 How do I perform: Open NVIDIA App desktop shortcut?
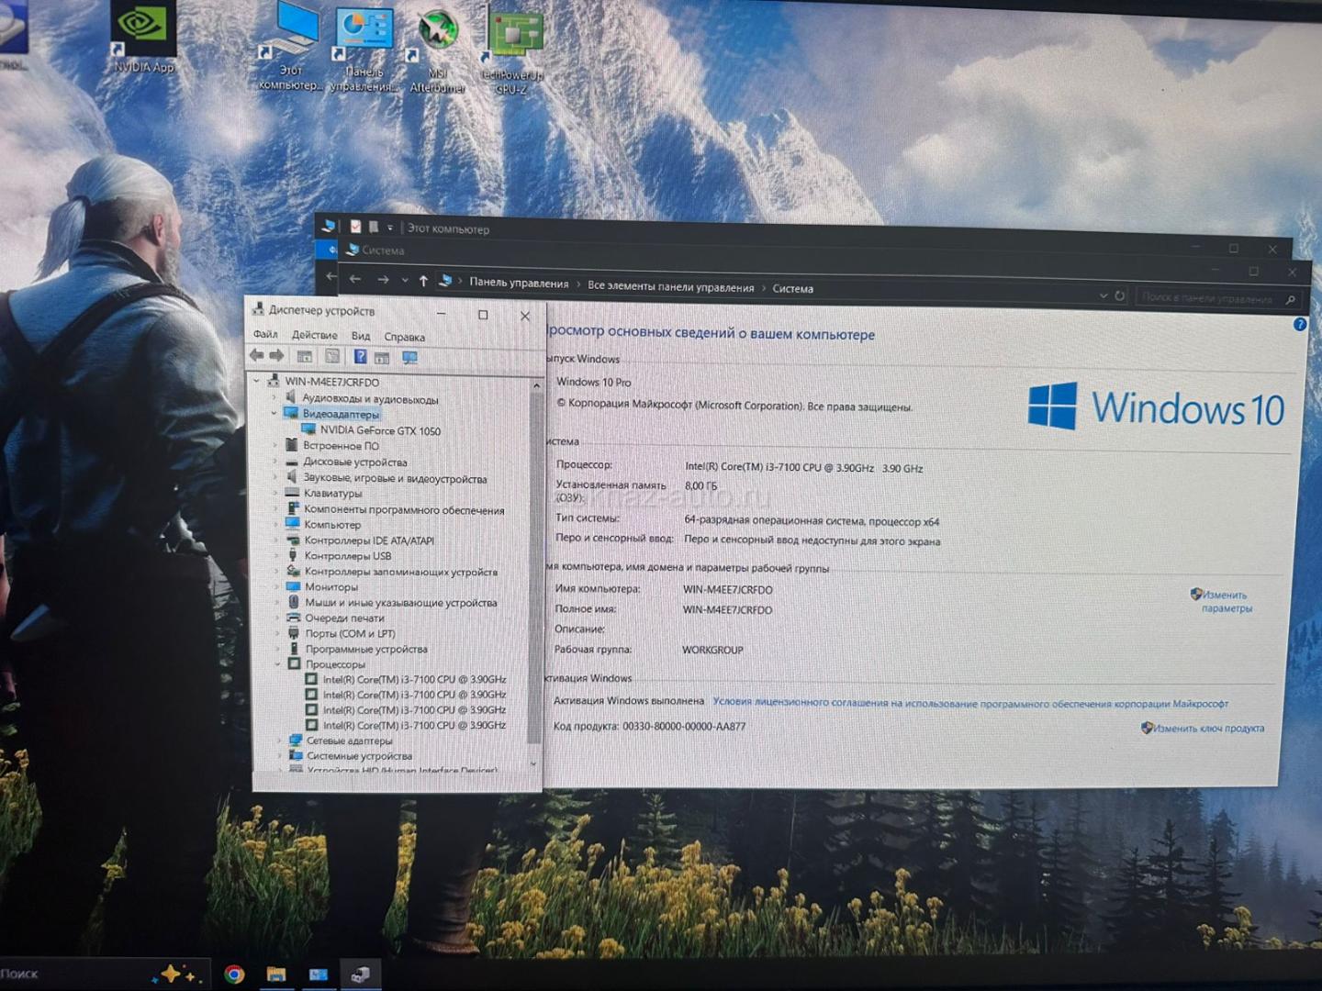(x=142, y=37)
